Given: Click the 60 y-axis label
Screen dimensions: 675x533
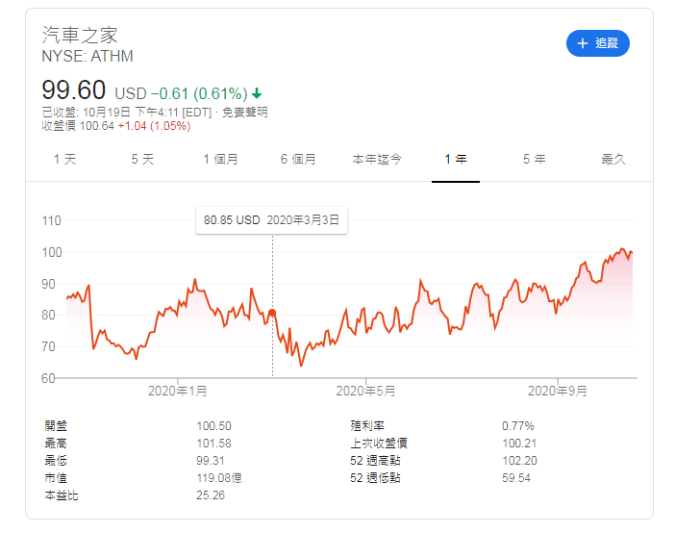Looking at the screenshot, I should (48, 378).
